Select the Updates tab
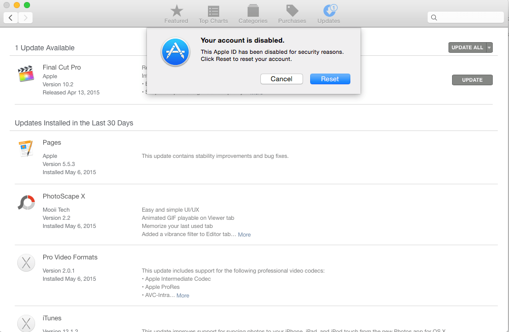Image resolution: width=509 pixels, height=332 pixels. (329, 14)
